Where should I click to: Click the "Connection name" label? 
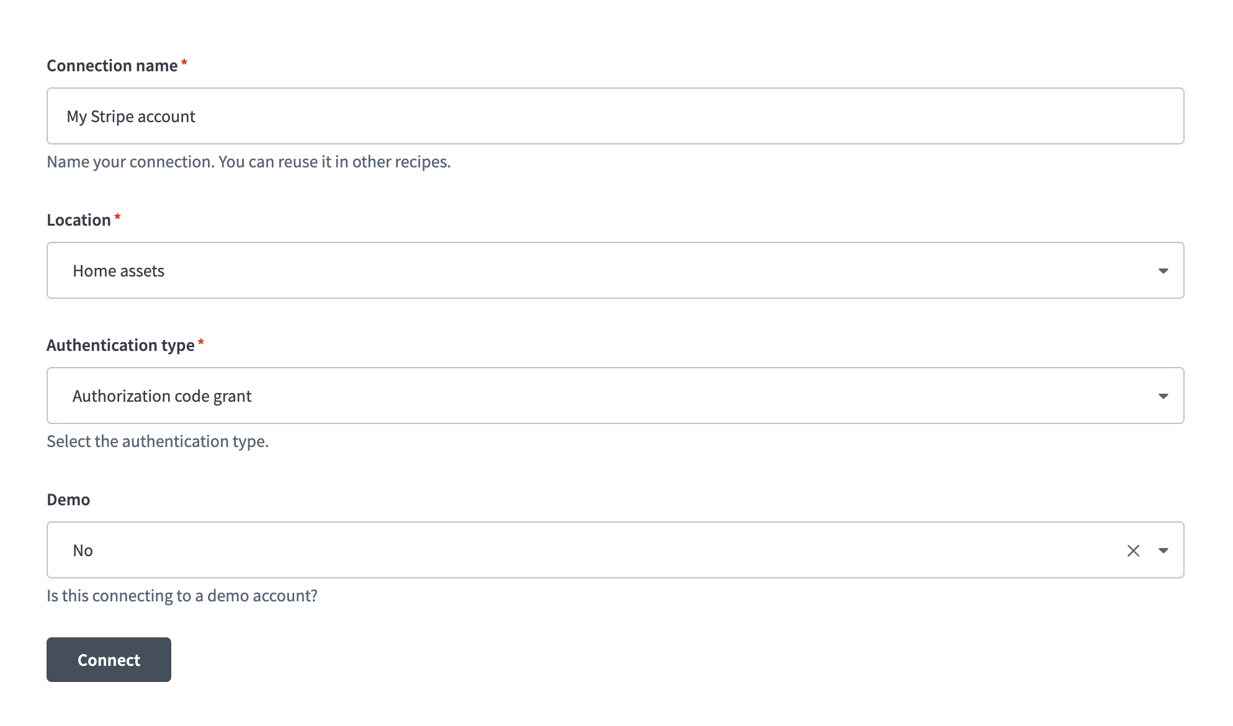[x=112, y=66]
